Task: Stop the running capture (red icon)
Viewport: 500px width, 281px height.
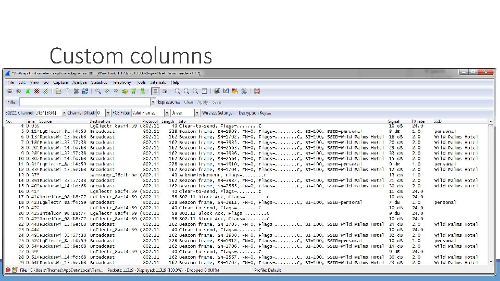Action: [36, 91]
